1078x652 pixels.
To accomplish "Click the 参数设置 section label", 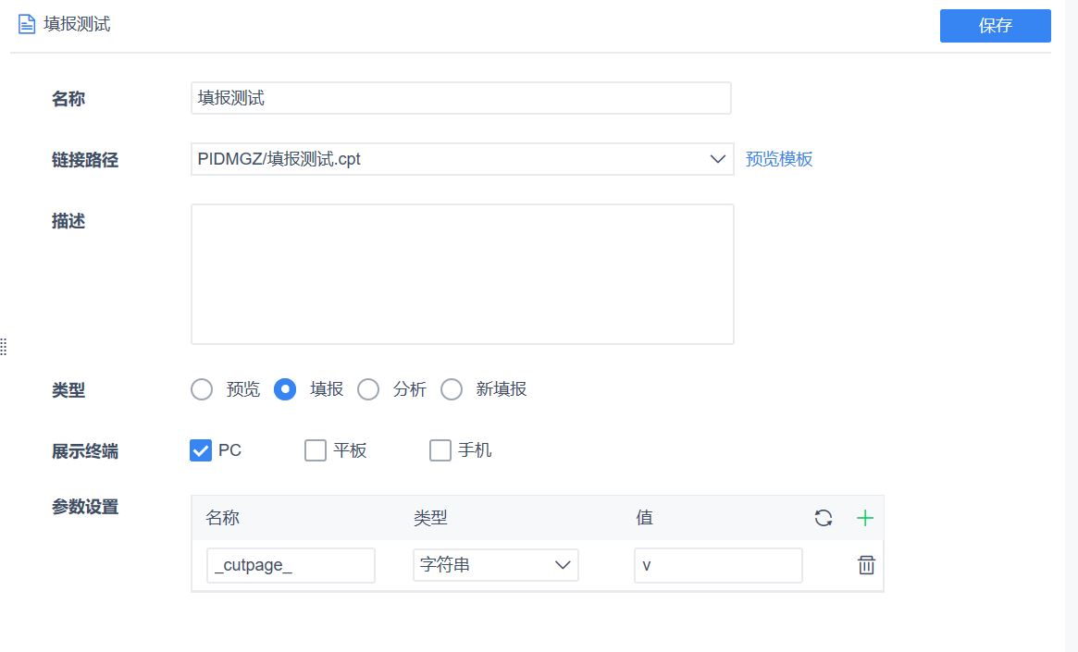I will 85,507.
